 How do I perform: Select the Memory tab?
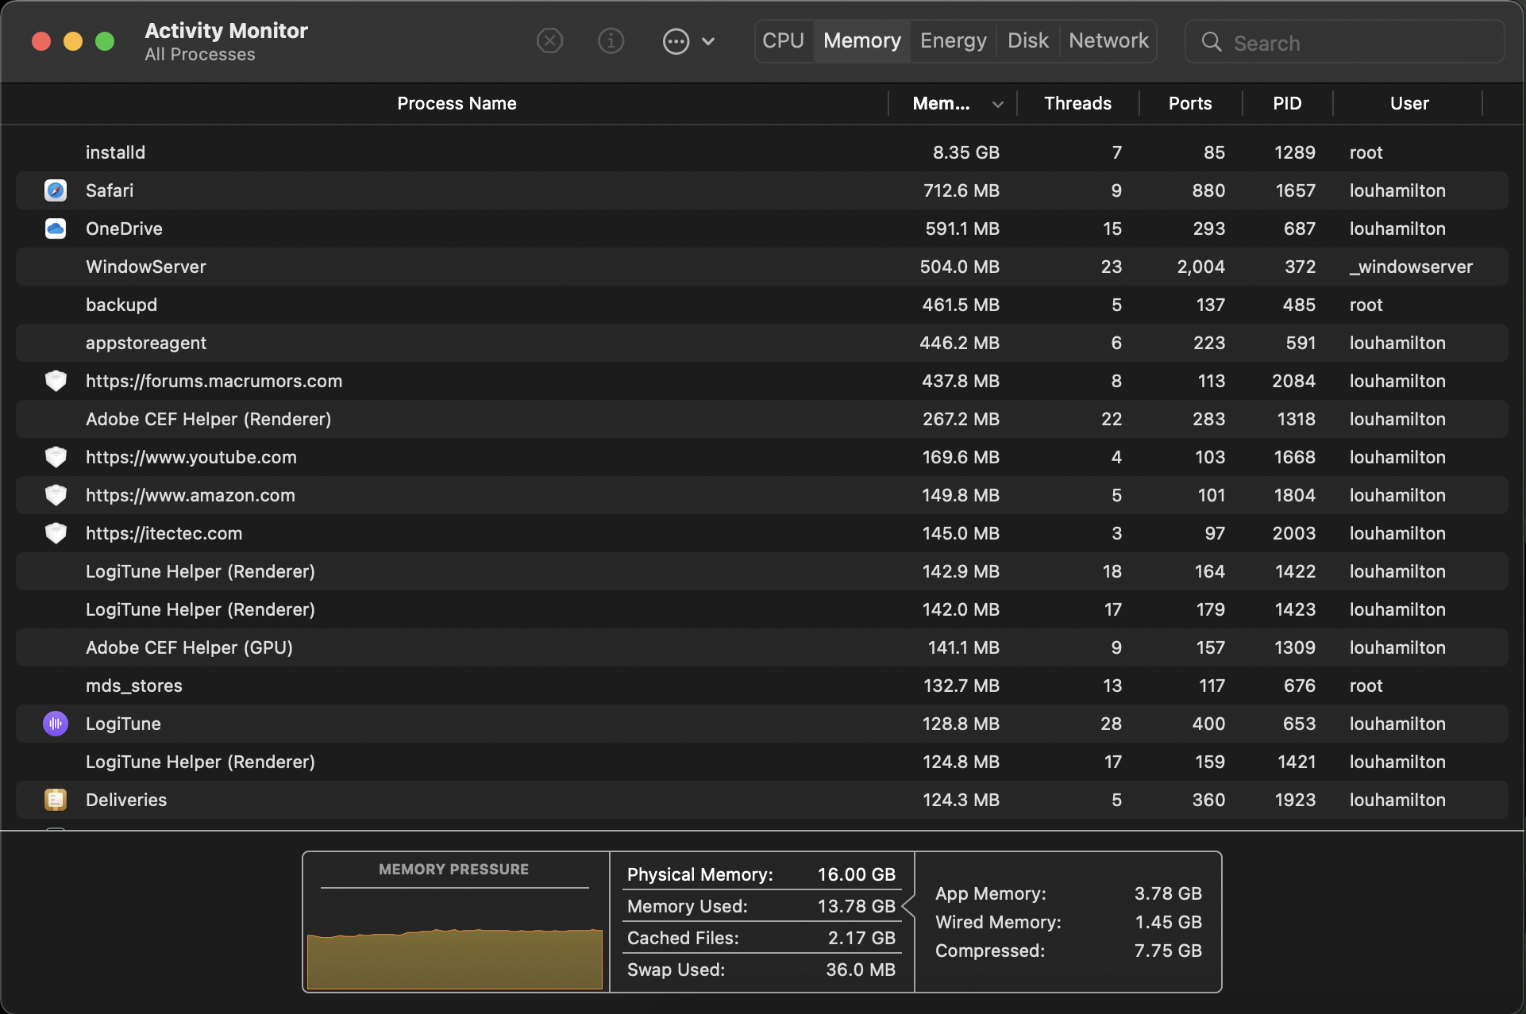[862, 40]
